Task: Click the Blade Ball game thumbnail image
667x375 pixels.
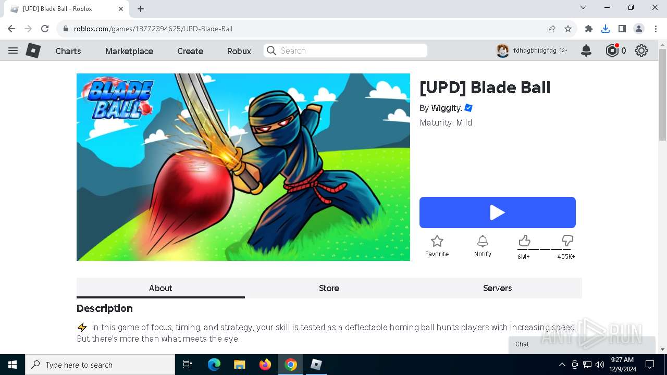Action: click(x=243, y=167)
